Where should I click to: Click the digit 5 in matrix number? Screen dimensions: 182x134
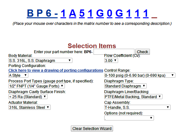click(82, 13)
